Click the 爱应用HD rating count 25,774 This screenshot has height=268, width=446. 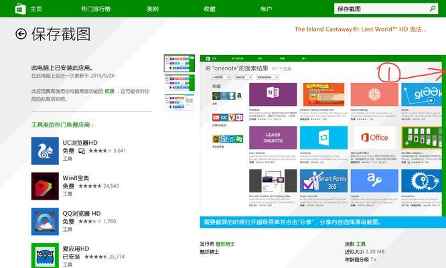(x=117, y=257)
